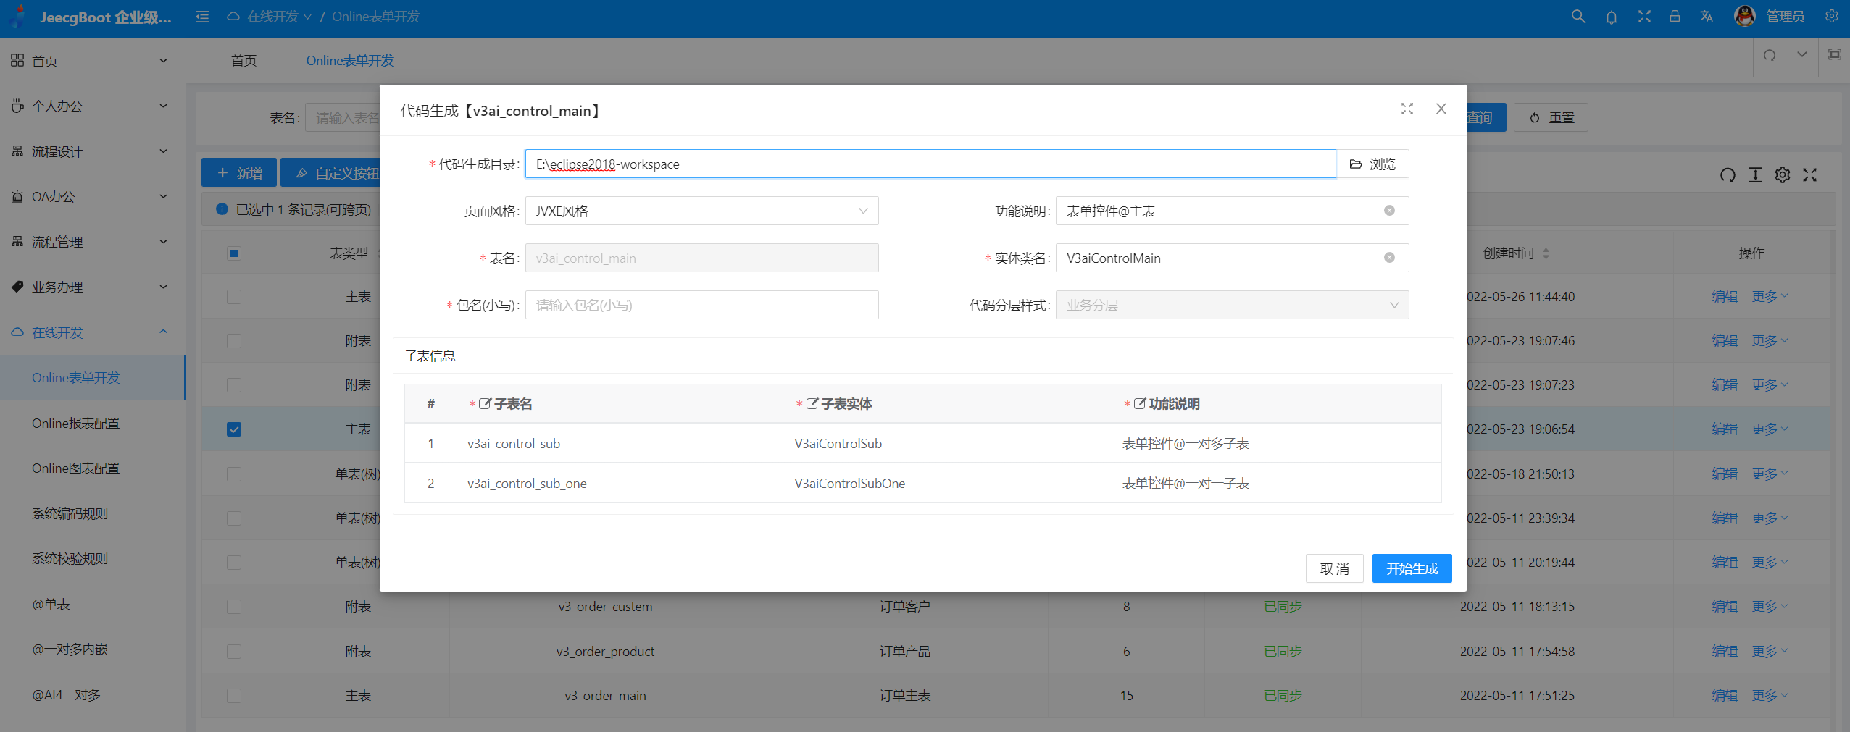Expand 首页 sidebar menu

(92, 61)
